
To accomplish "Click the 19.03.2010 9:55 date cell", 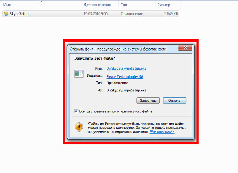I will [x=96, y=14].
